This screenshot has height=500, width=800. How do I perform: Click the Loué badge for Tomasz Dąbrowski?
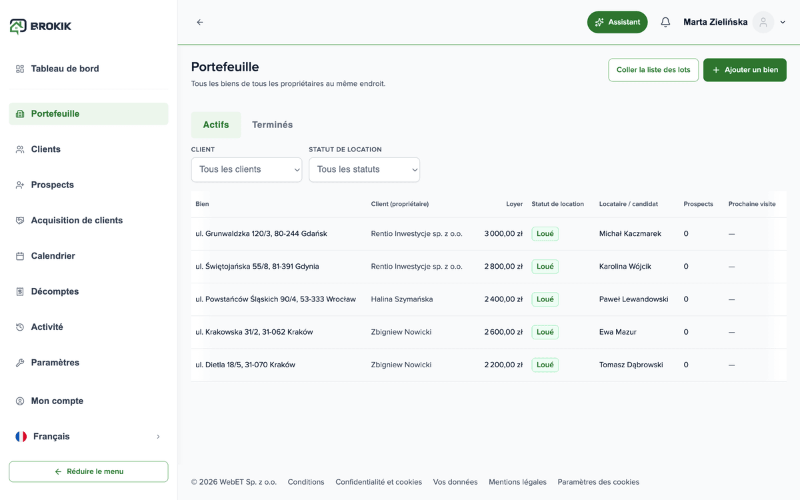(545, 365)
